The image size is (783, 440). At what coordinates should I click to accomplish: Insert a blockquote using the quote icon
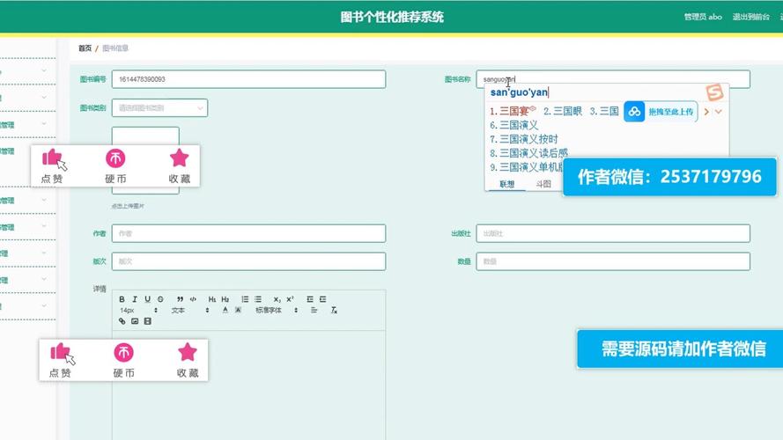(180, 299)
